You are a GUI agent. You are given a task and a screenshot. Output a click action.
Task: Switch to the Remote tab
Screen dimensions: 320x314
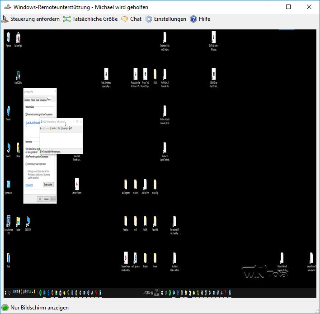point(49,100)
